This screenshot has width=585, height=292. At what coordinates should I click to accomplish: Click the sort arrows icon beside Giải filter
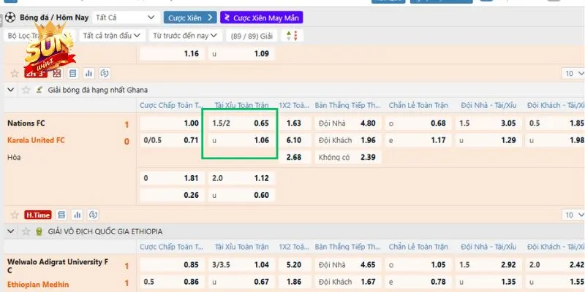(291, 35)
